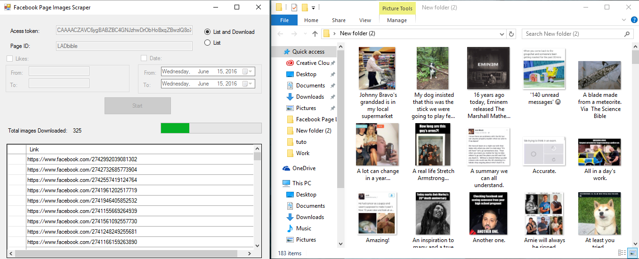Viewport: 639px width, 259px height.
Task: Open the recent locations dropdown arrow
Action: coord(305,34)
